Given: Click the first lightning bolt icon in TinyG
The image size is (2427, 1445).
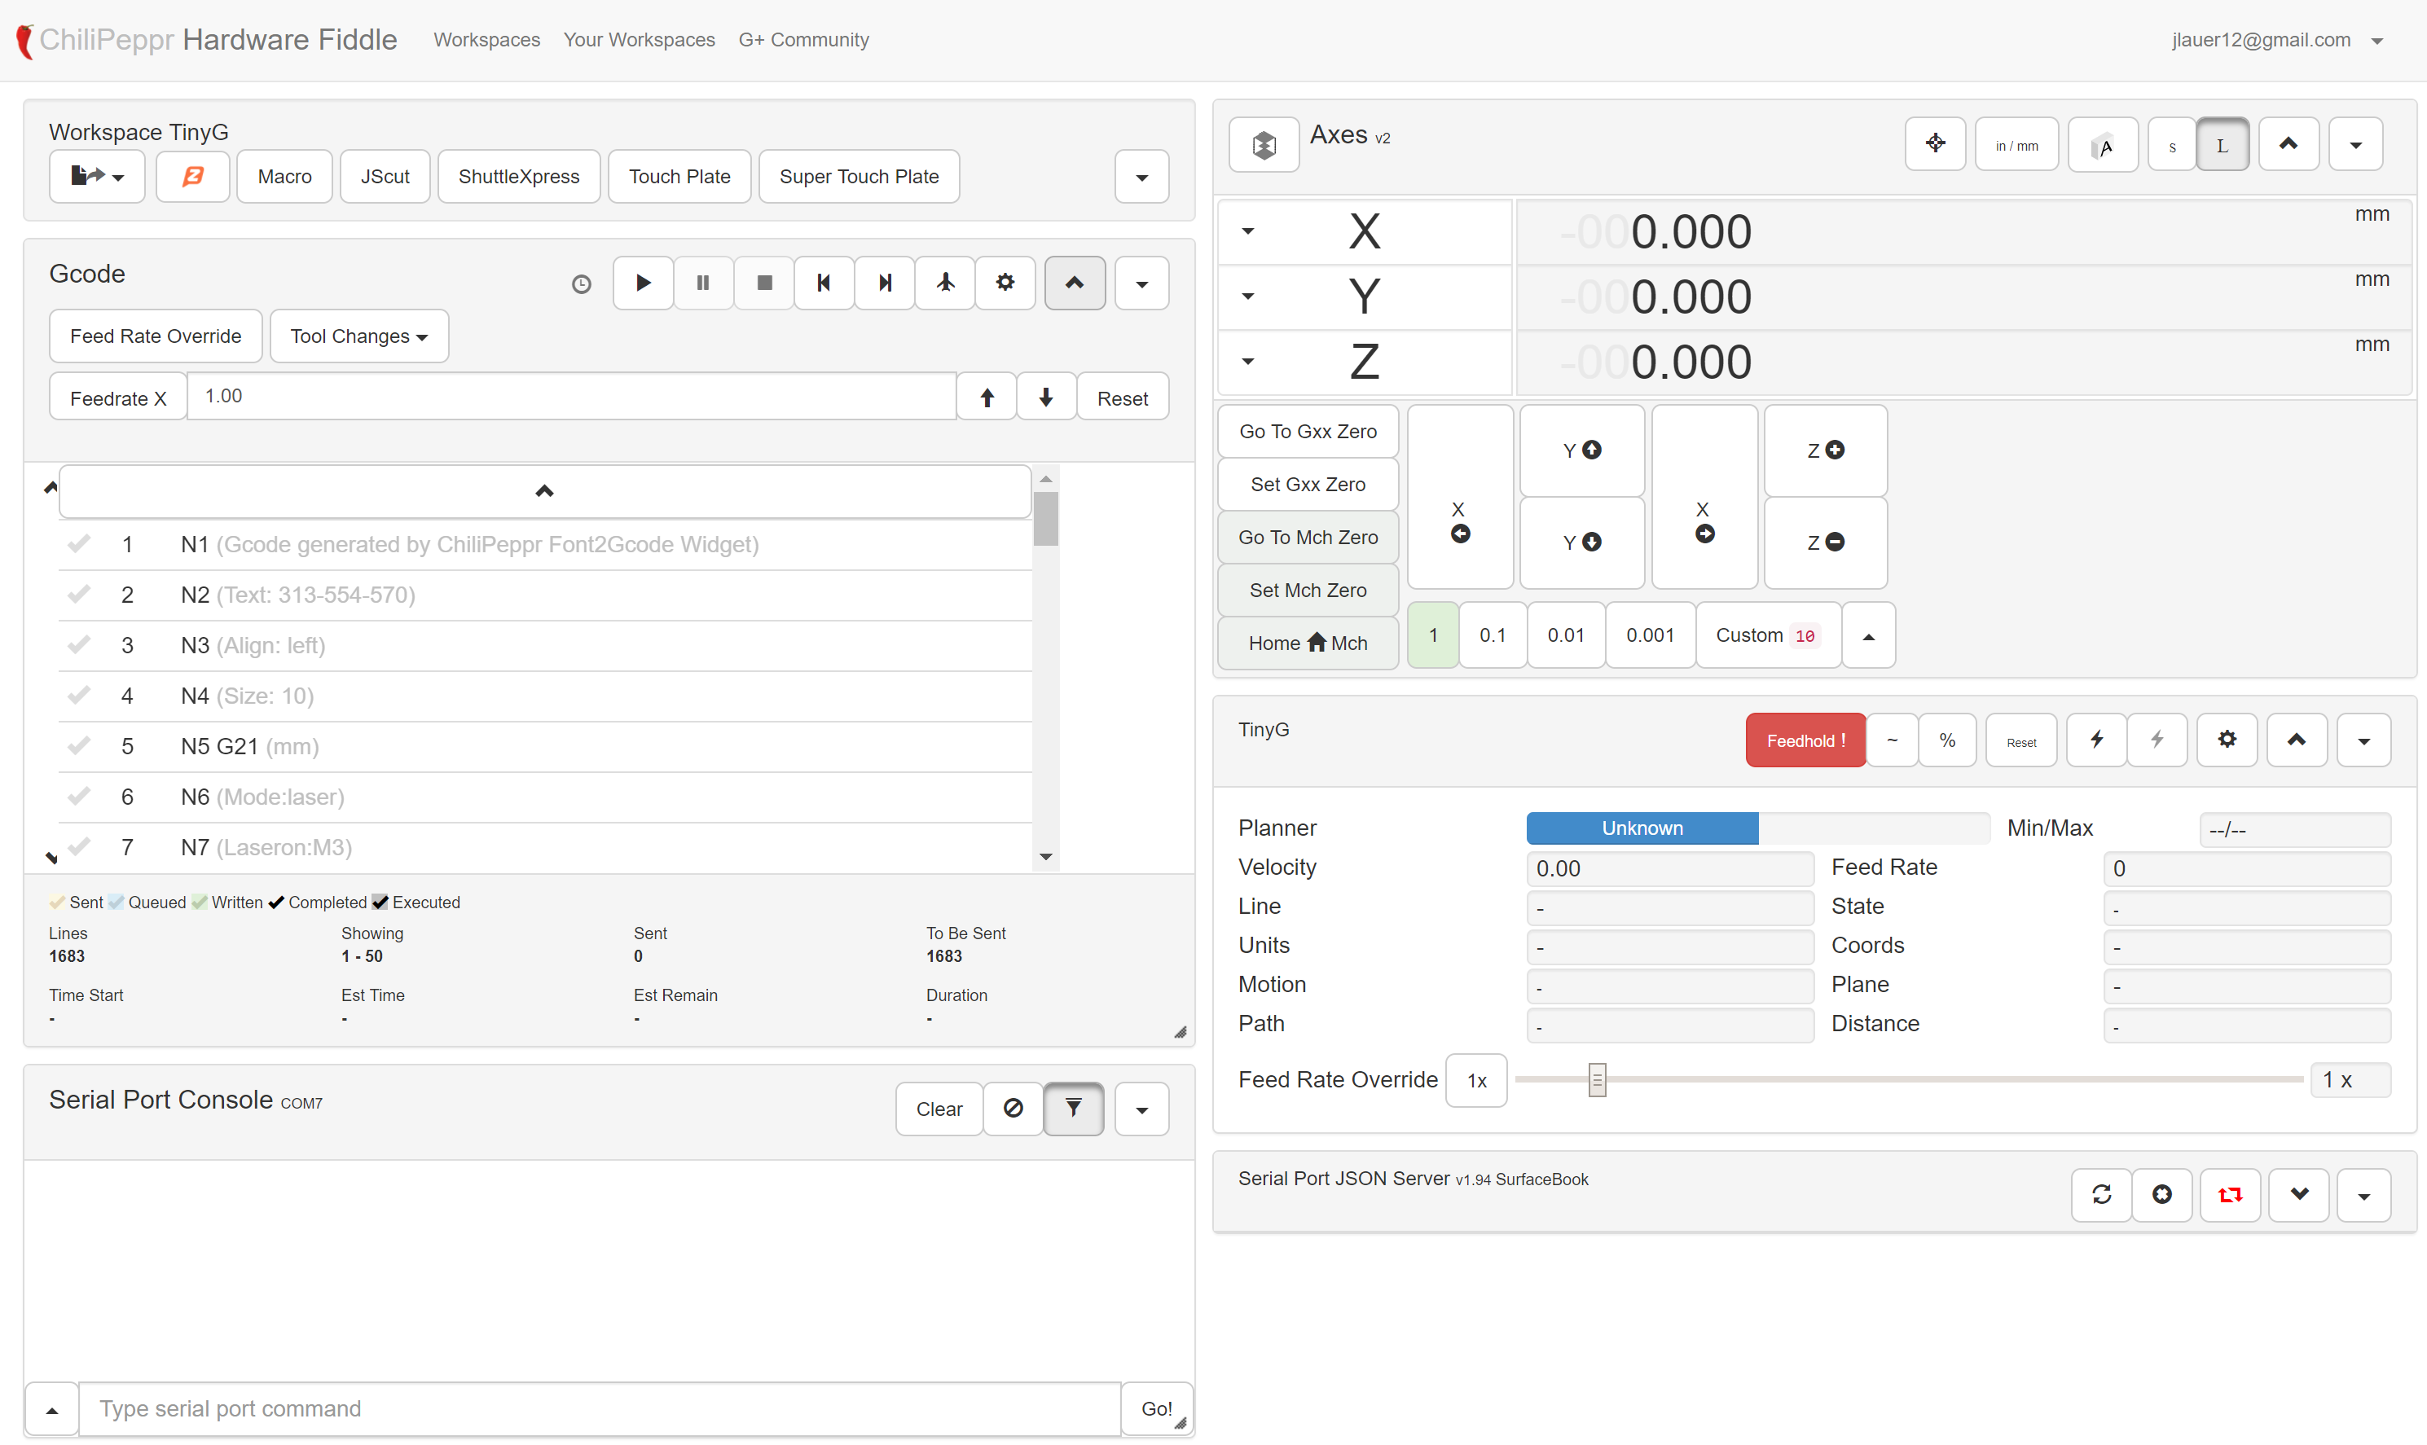Looking at the screenshot, I should tap(2096, 741).
